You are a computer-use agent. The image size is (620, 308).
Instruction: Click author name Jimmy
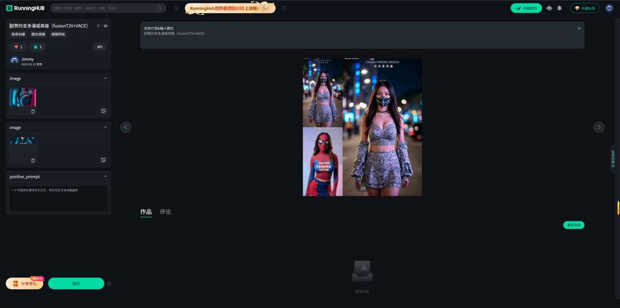pyautogui.click(x=28, y=59)
